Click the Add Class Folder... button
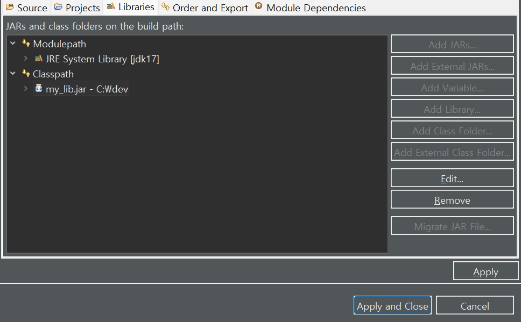Screen dimensions: 521x322 452,130
